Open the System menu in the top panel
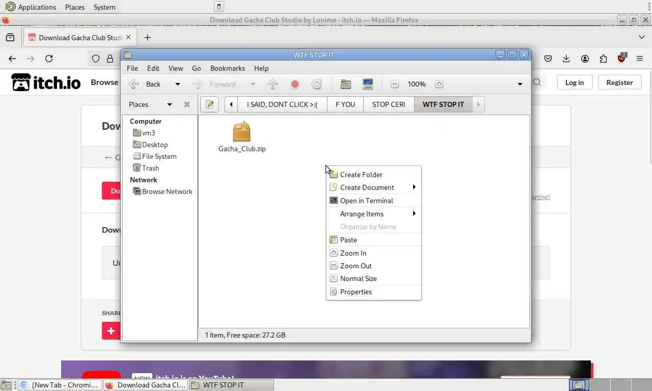Screen dimensions: 652x391 pyautogui.click(x=104, y=7)
